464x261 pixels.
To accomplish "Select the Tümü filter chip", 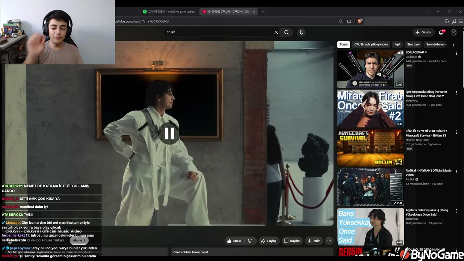I will click(344, 45).
